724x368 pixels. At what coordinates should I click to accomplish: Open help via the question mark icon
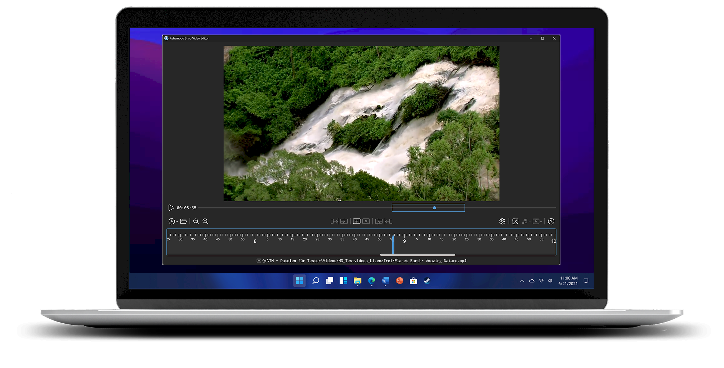[x=551, y=221]
